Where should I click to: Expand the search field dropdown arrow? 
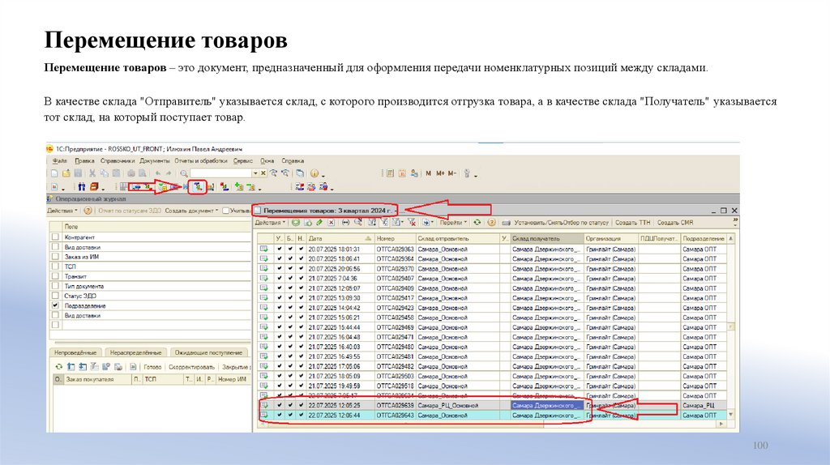[x=255, y=173]
